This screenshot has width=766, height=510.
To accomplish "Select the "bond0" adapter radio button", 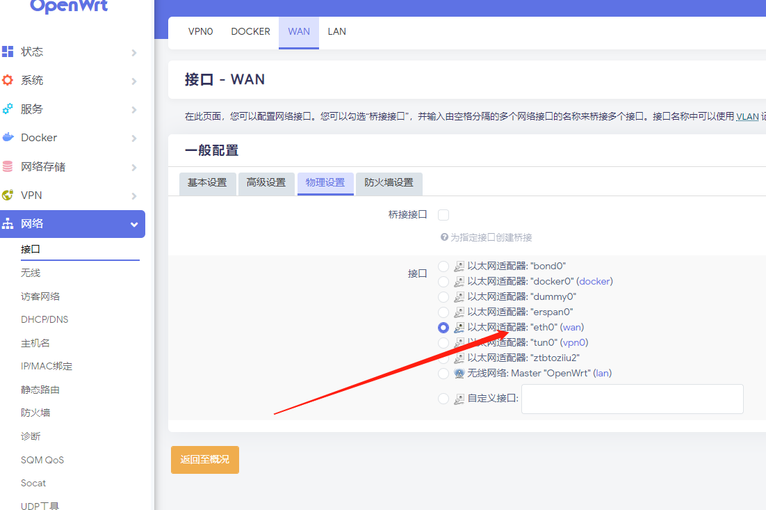I will point(443,266).
